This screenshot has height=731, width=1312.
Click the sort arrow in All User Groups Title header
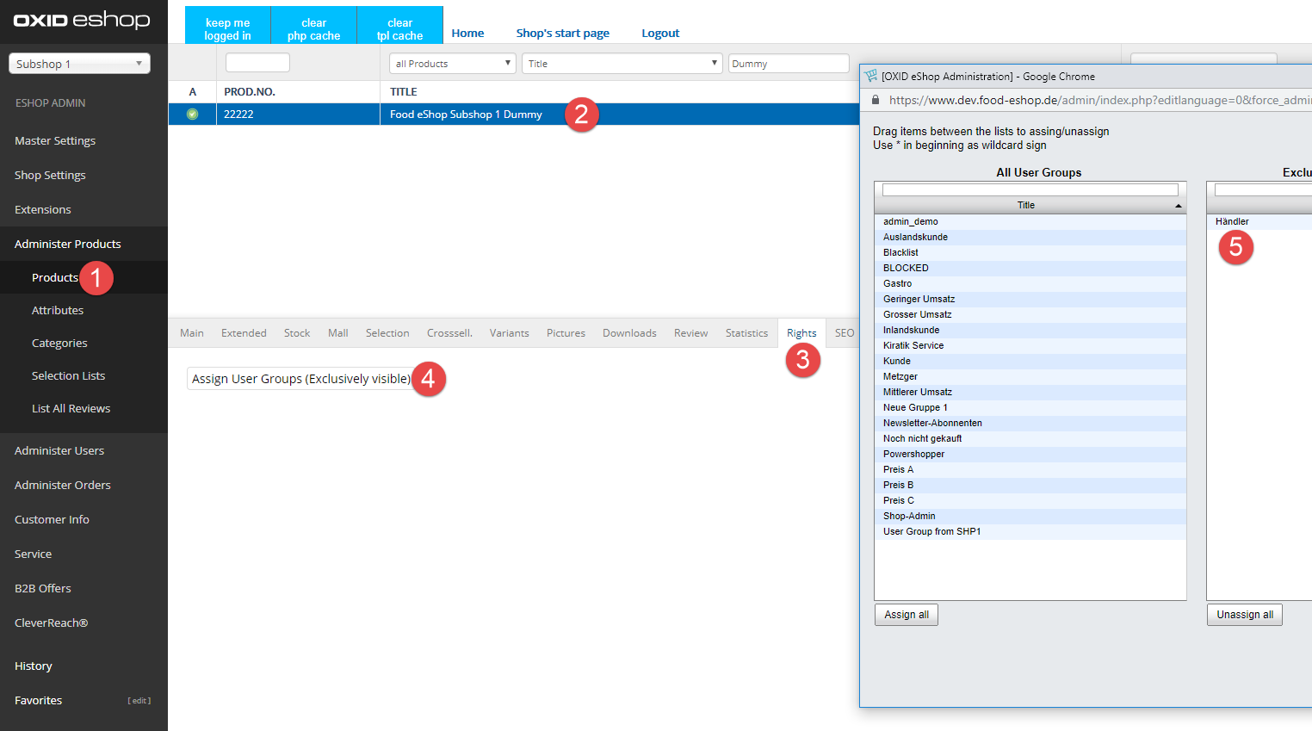point(1178,206)
